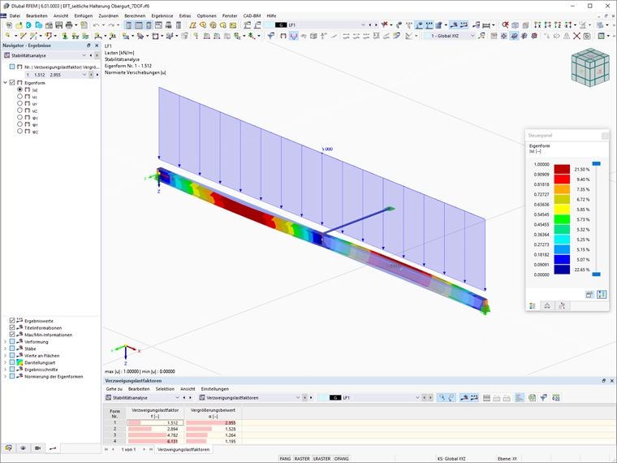
Task: Click the Navigator eye display tab icon
Action: [x=24, y=448]
